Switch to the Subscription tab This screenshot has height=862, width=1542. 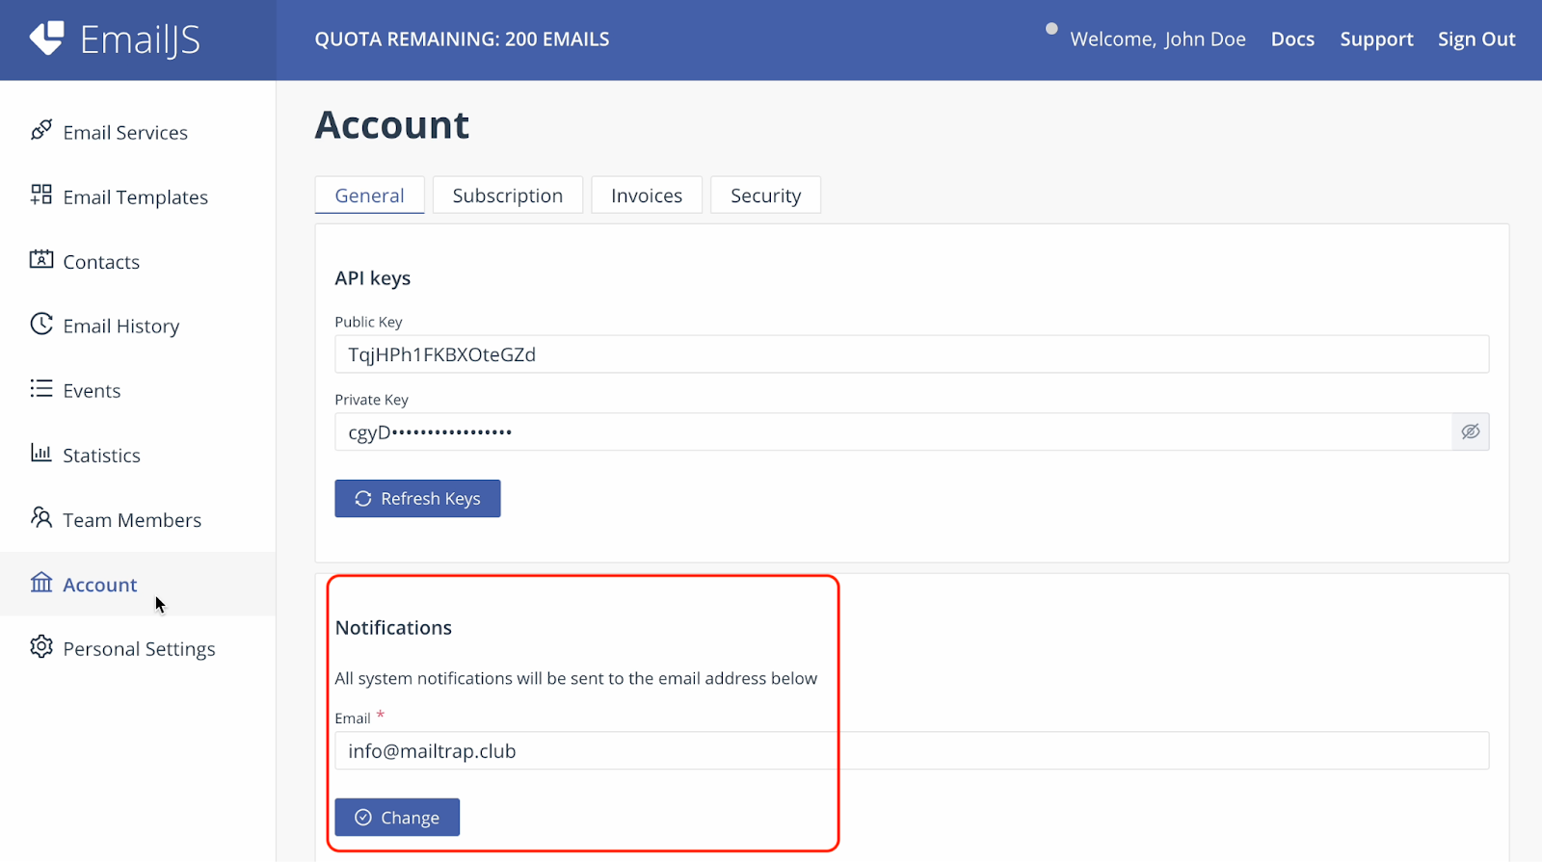pos(507,196)
